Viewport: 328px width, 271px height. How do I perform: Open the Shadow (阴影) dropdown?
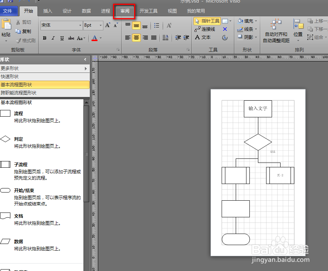247,37
